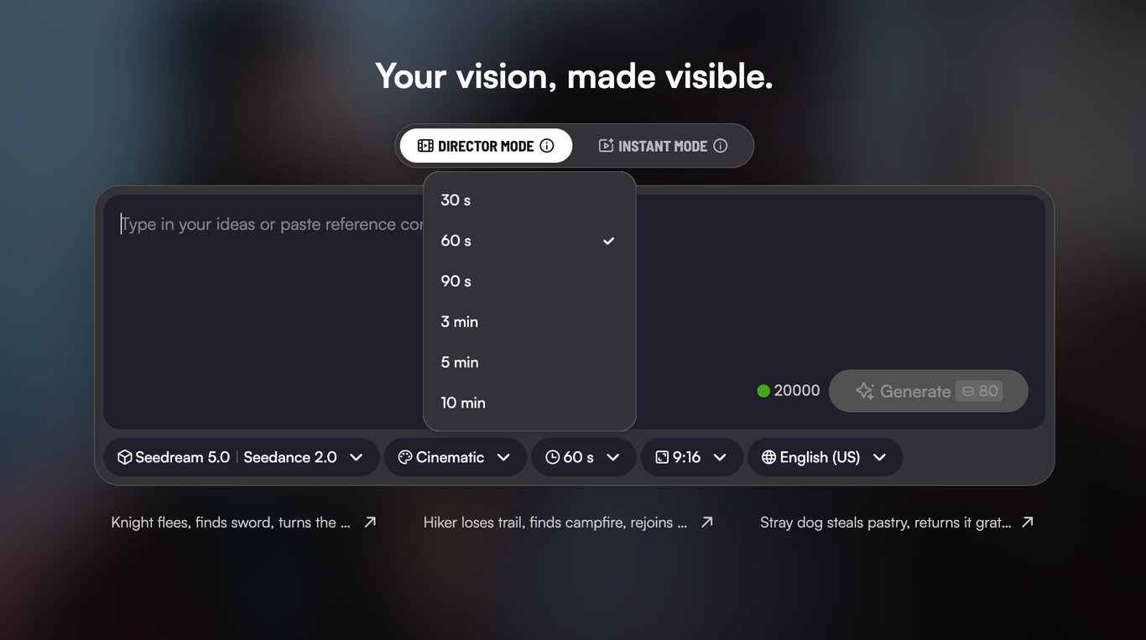1146x640 pixels.
Task: Expand the English (US) language dropdown
Action: click(825, 457)
